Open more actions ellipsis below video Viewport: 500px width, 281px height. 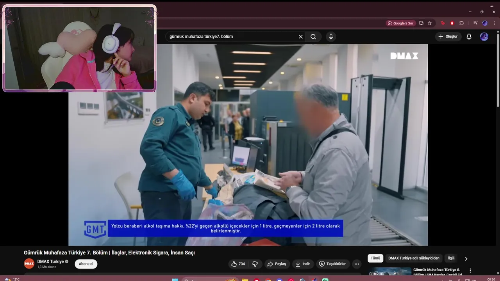coord(357,264)
